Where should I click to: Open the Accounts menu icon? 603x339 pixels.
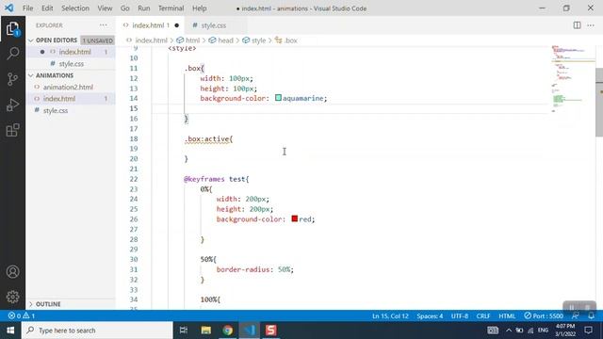12,272
